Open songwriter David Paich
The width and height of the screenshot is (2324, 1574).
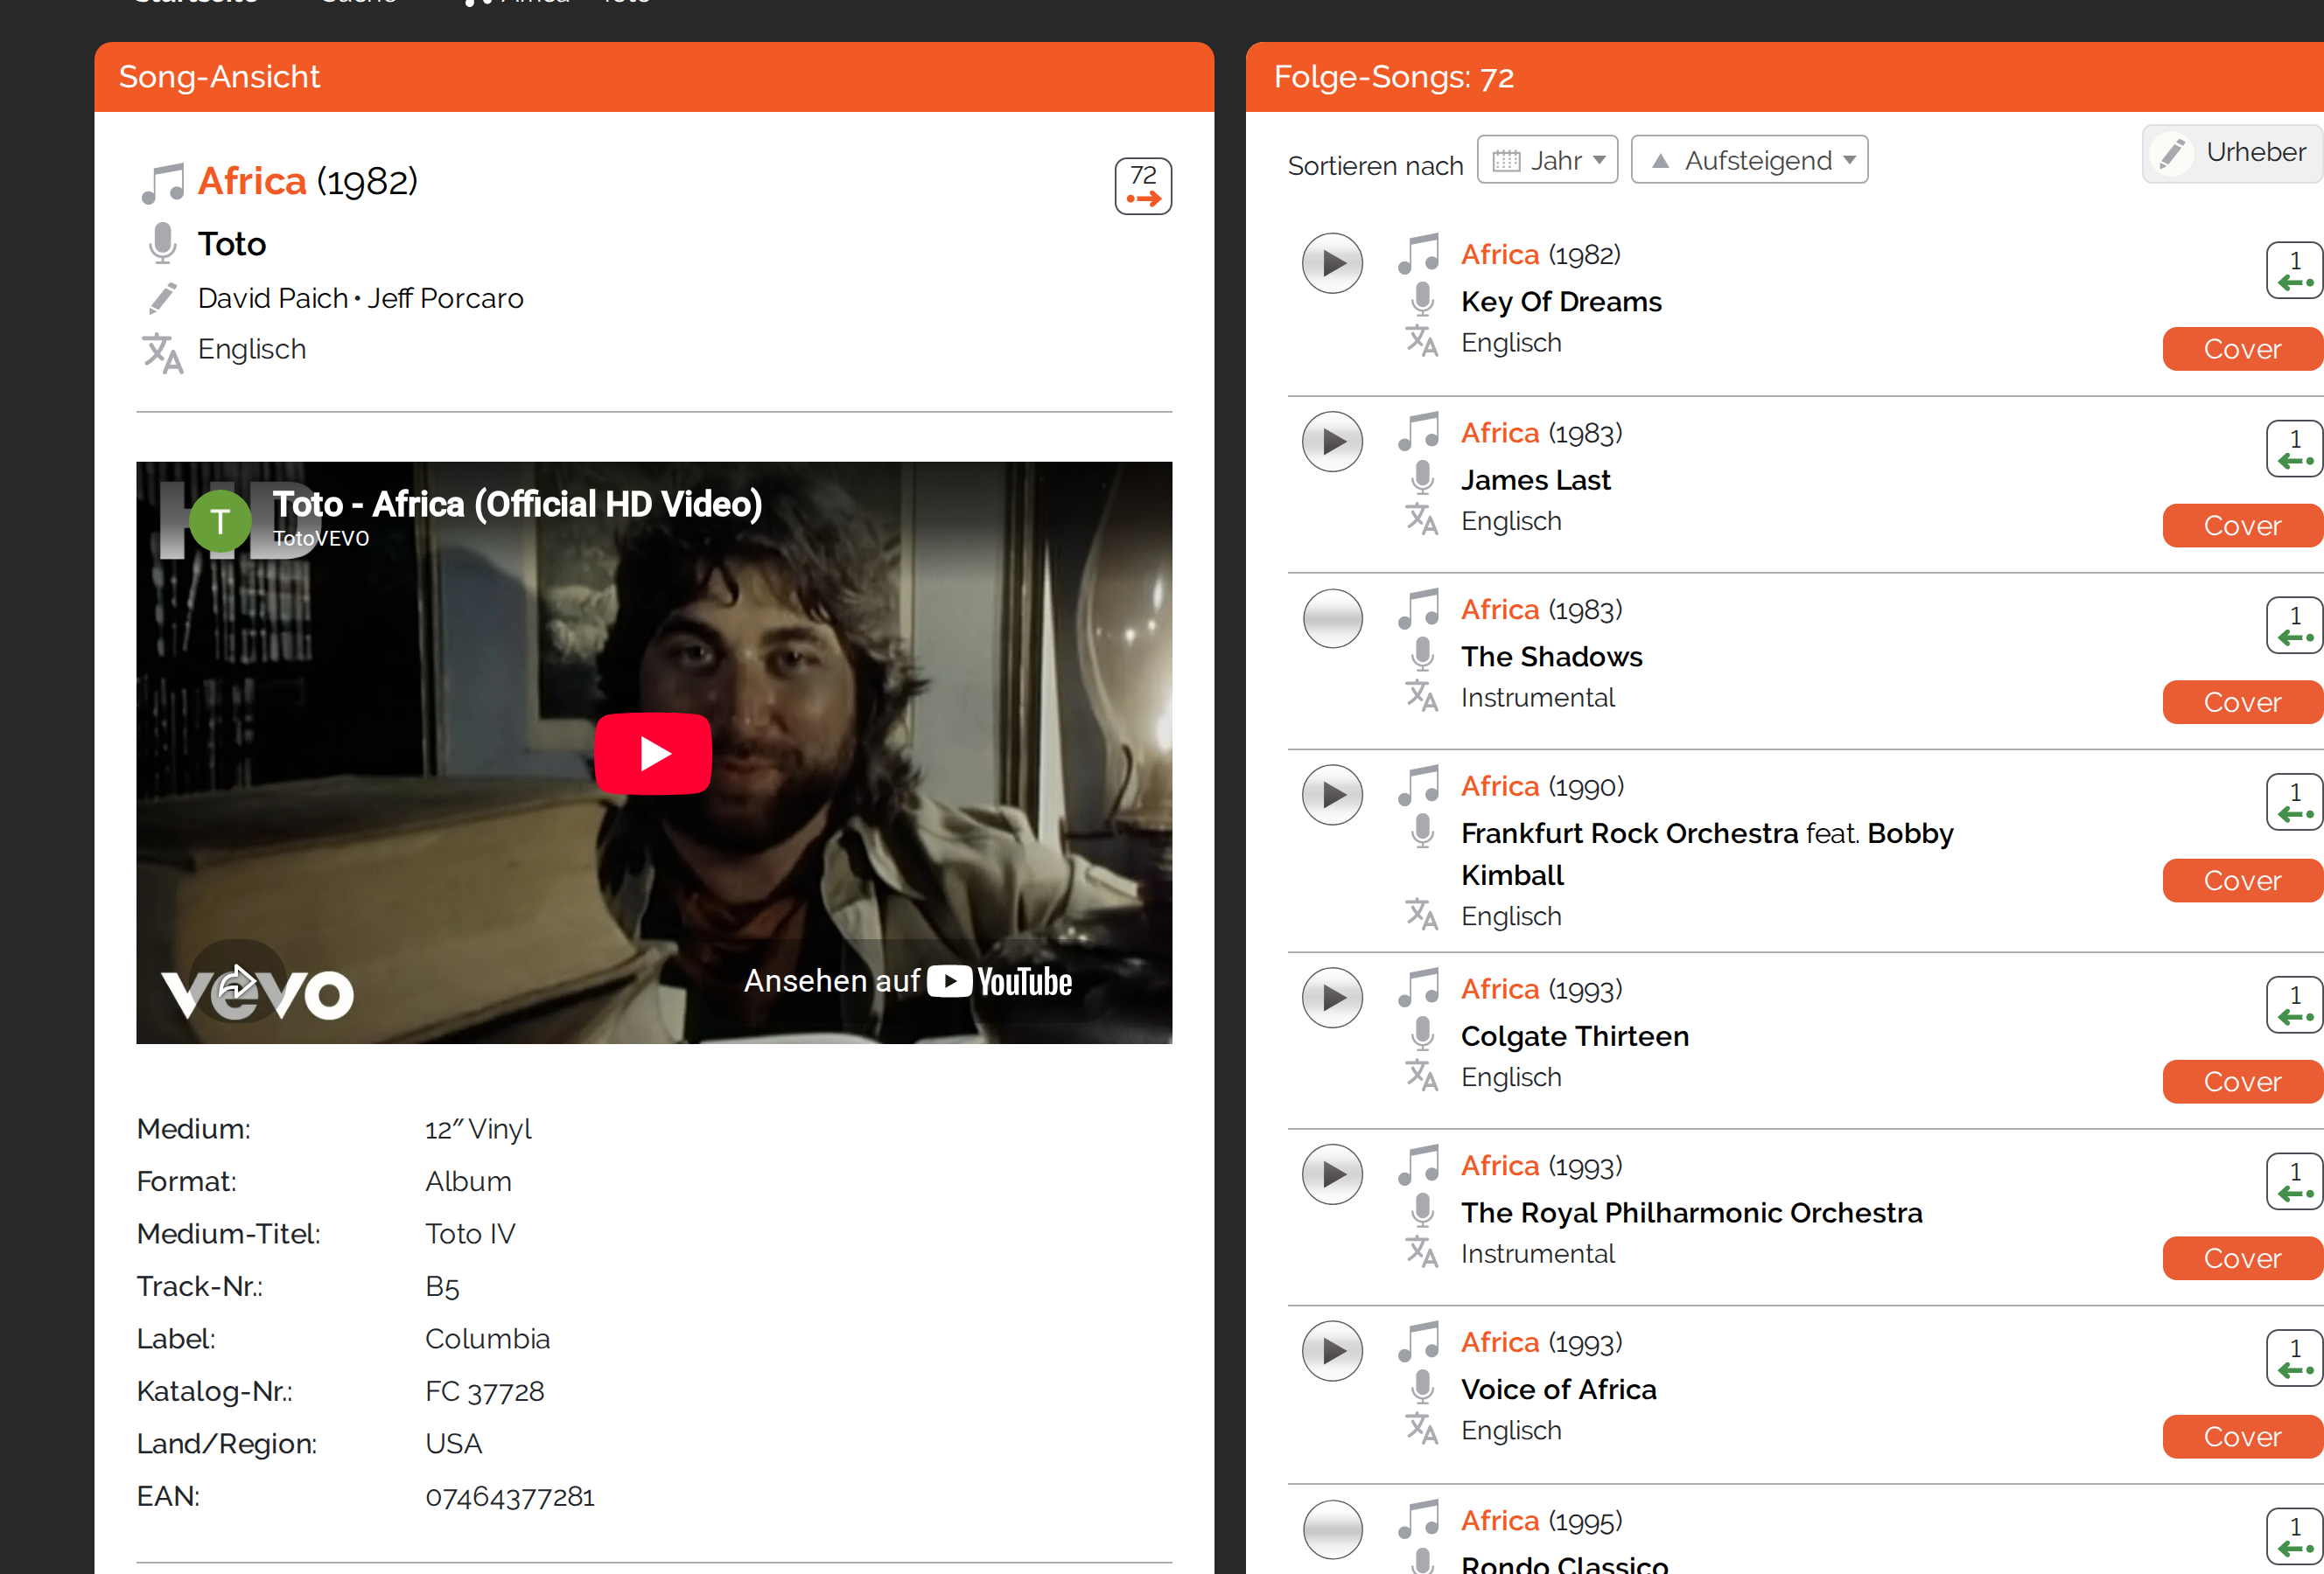pyautogui.click(x=273, y=298)
